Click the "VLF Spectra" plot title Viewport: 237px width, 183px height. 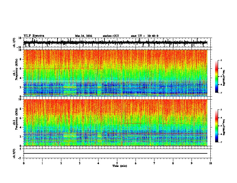(34, 36)
